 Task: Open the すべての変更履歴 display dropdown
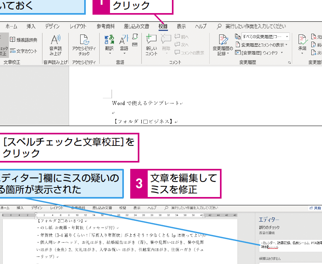[264, 36]
